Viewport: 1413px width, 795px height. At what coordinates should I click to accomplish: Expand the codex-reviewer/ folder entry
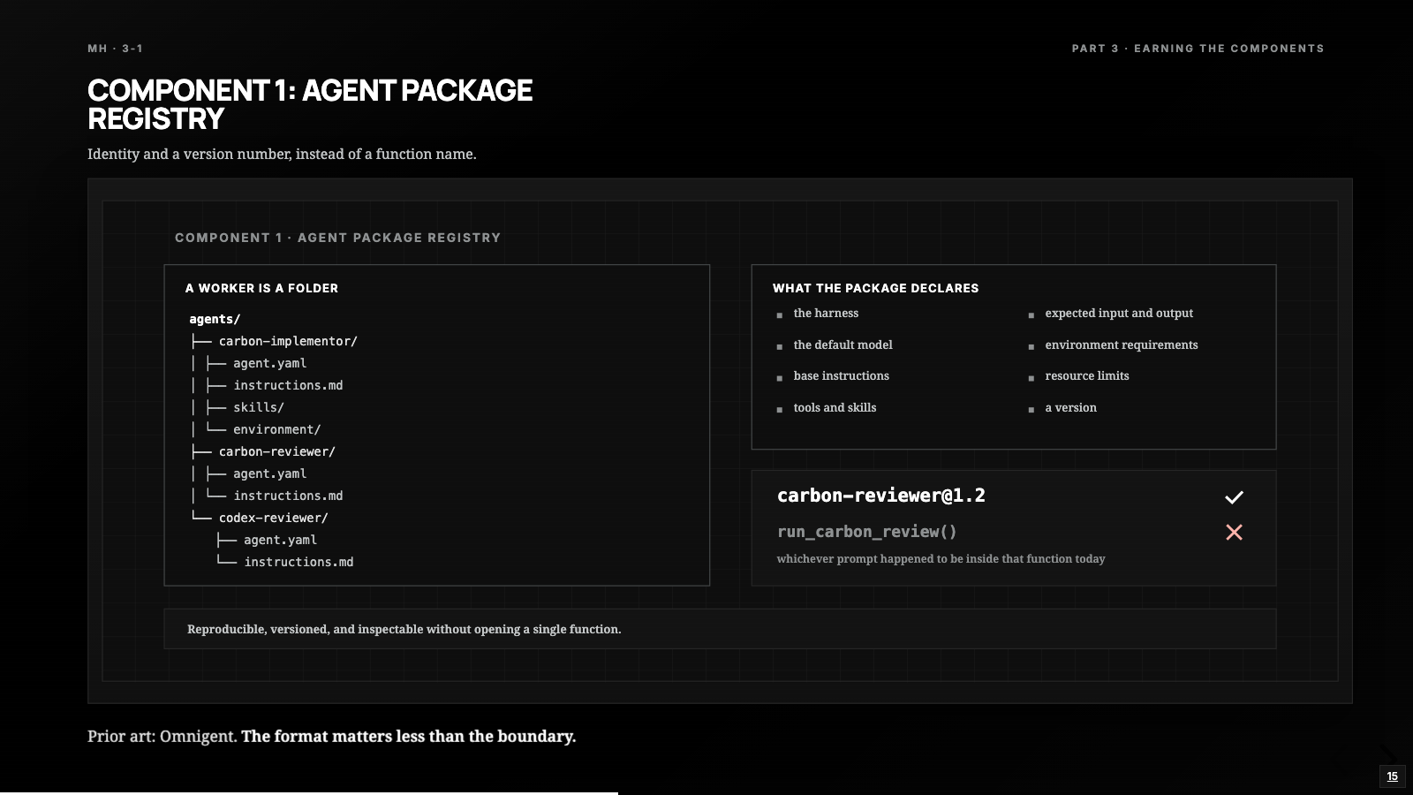(274, 518)
